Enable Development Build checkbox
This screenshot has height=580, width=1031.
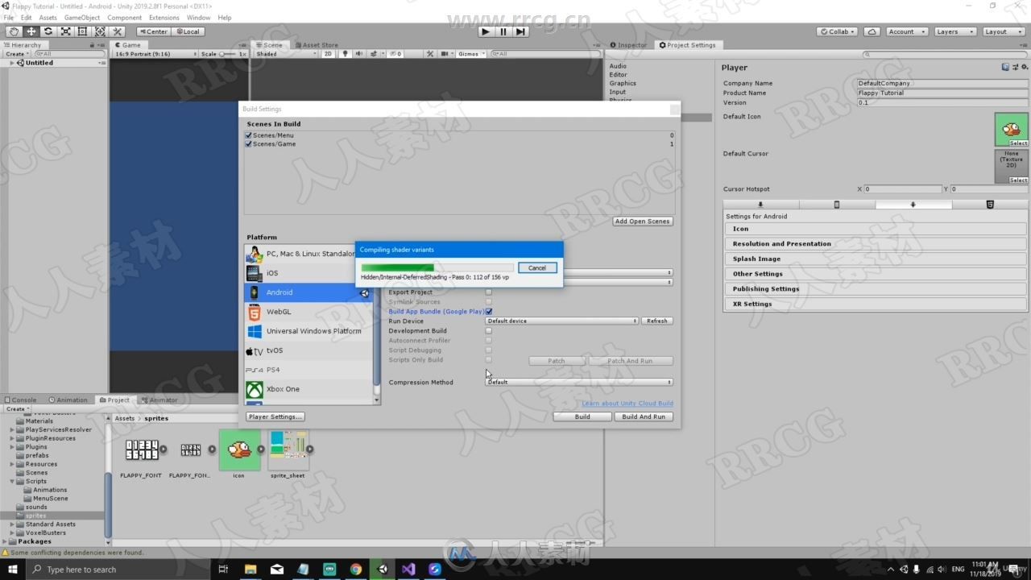[x=488, y=331]
